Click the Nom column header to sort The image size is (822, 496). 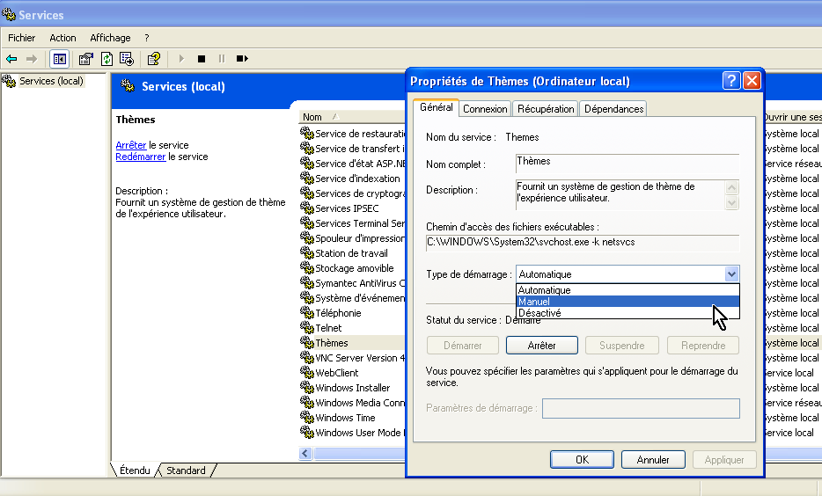tap(351, 117)
